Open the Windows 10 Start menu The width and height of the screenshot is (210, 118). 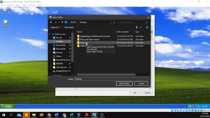pos(4,115)
